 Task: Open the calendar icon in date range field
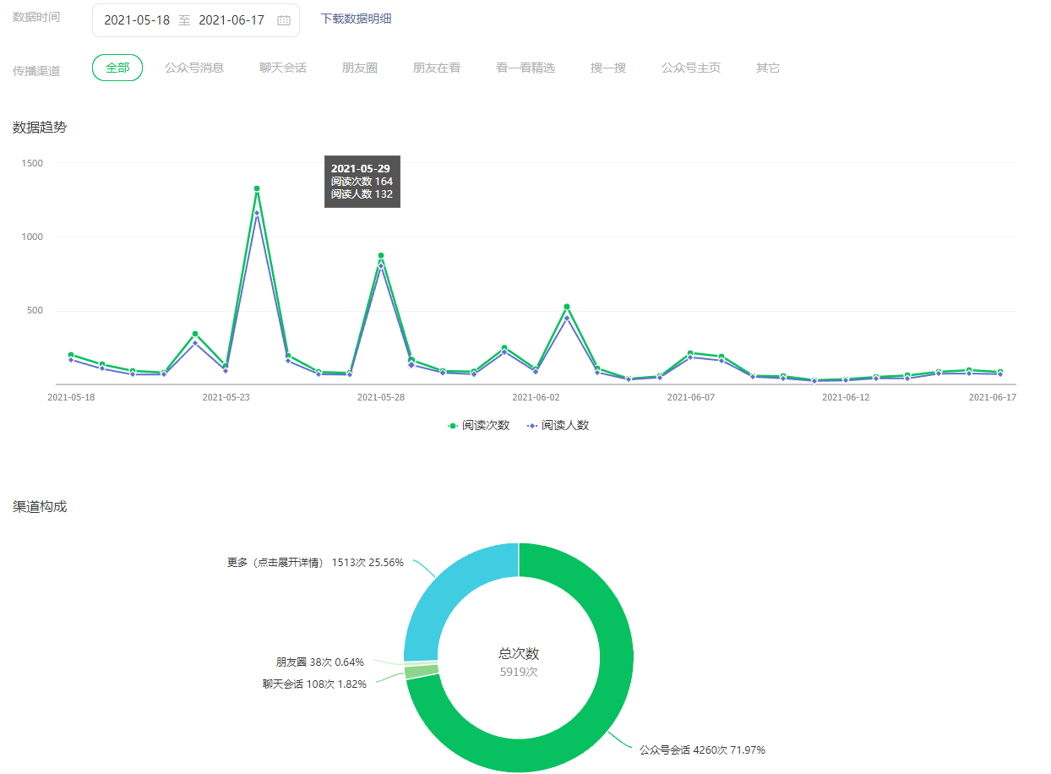pos(284,20)
